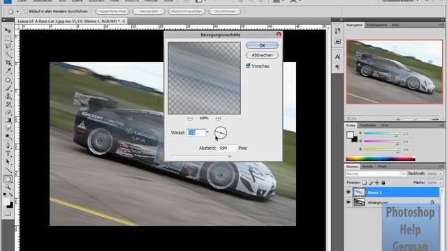Confirm motion blur with OK
Screen dimensions: 447x251
pyautogui.click(x=262, y=45)
